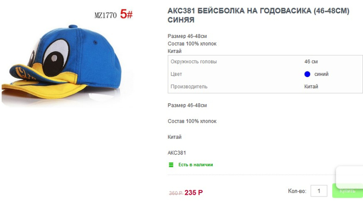Viewport: 363px width, 205px height.
Task: Click the green Купить button
Action: point(347,191)
